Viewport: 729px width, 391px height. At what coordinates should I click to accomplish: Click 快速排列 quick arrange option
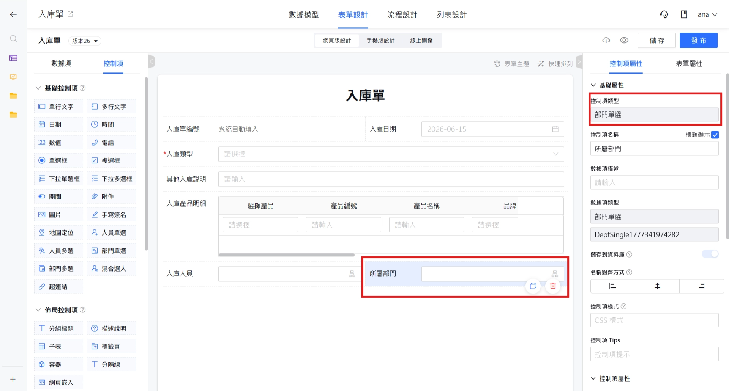click(555, 64)
